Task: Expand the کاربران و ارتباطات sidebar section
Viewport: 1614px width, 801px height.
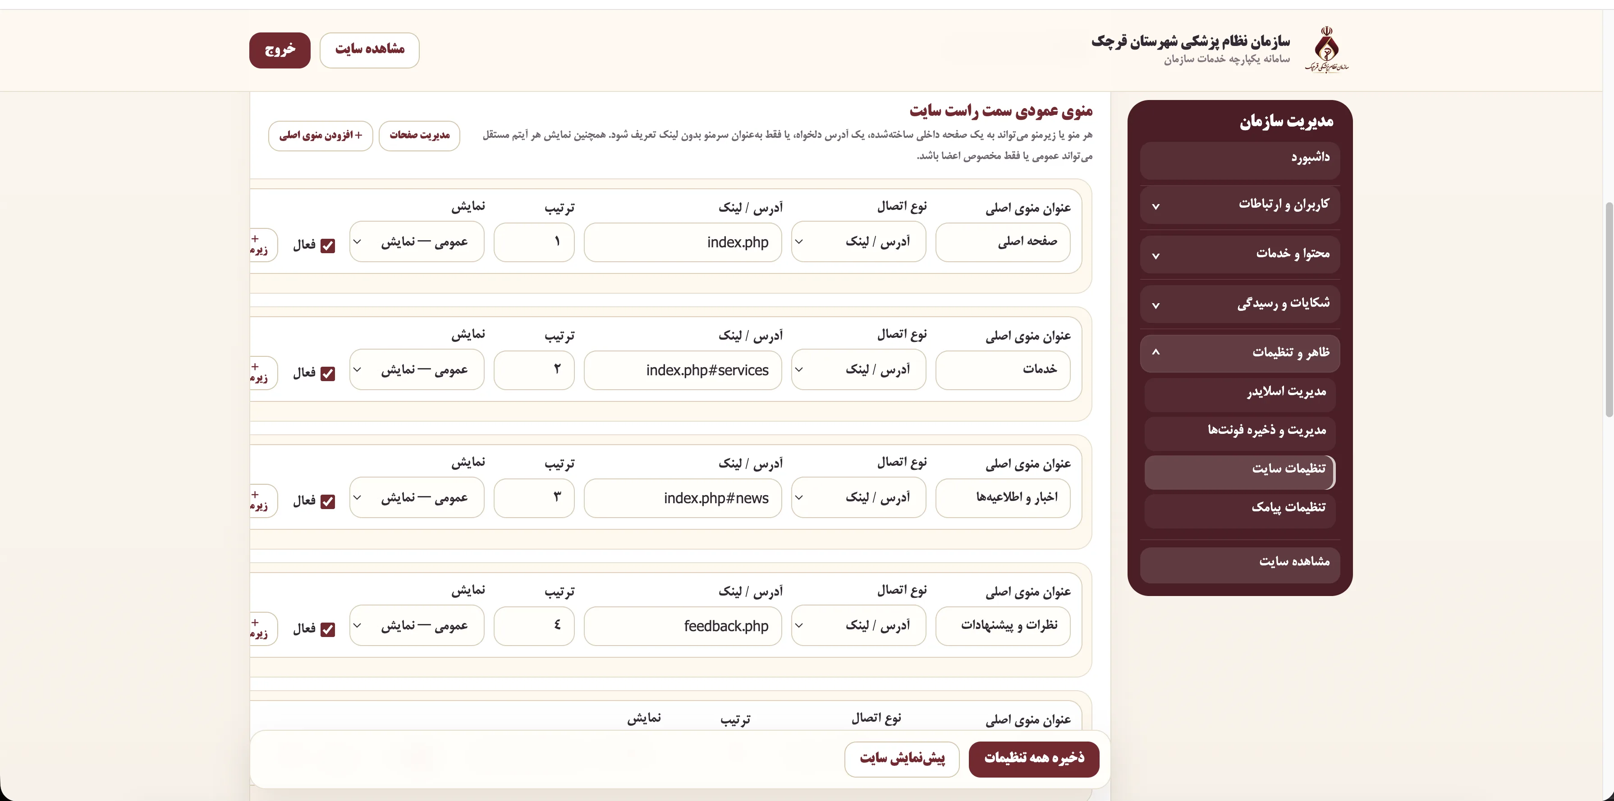Action: 1240,204
